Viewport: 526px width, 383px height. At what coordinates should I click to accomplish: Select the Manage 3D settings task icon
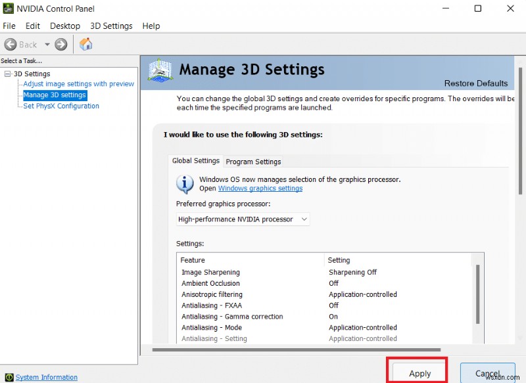pos(55,95)
